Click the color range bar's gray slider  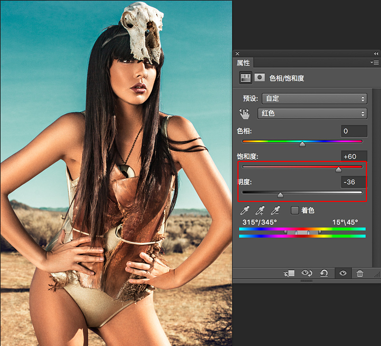302,232
